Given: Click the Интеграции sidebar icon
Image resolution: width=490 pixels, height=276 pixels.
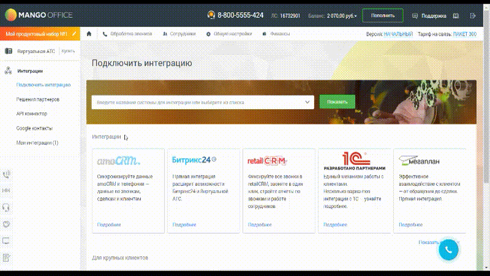Looking at the screenshot, I should (x=8, y=71).
